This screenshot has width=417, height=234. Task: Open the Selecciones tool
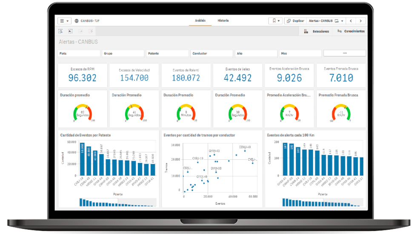(x=317, y=31)
